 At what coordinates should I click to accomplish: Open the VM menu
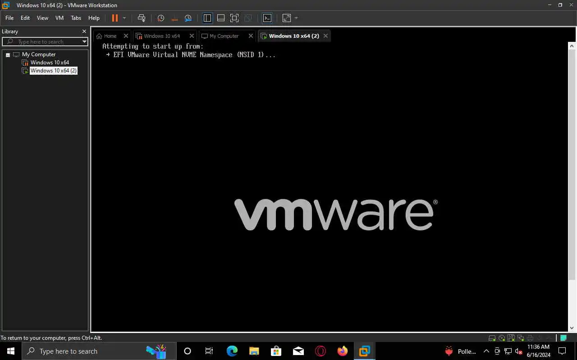pos(60,18)
